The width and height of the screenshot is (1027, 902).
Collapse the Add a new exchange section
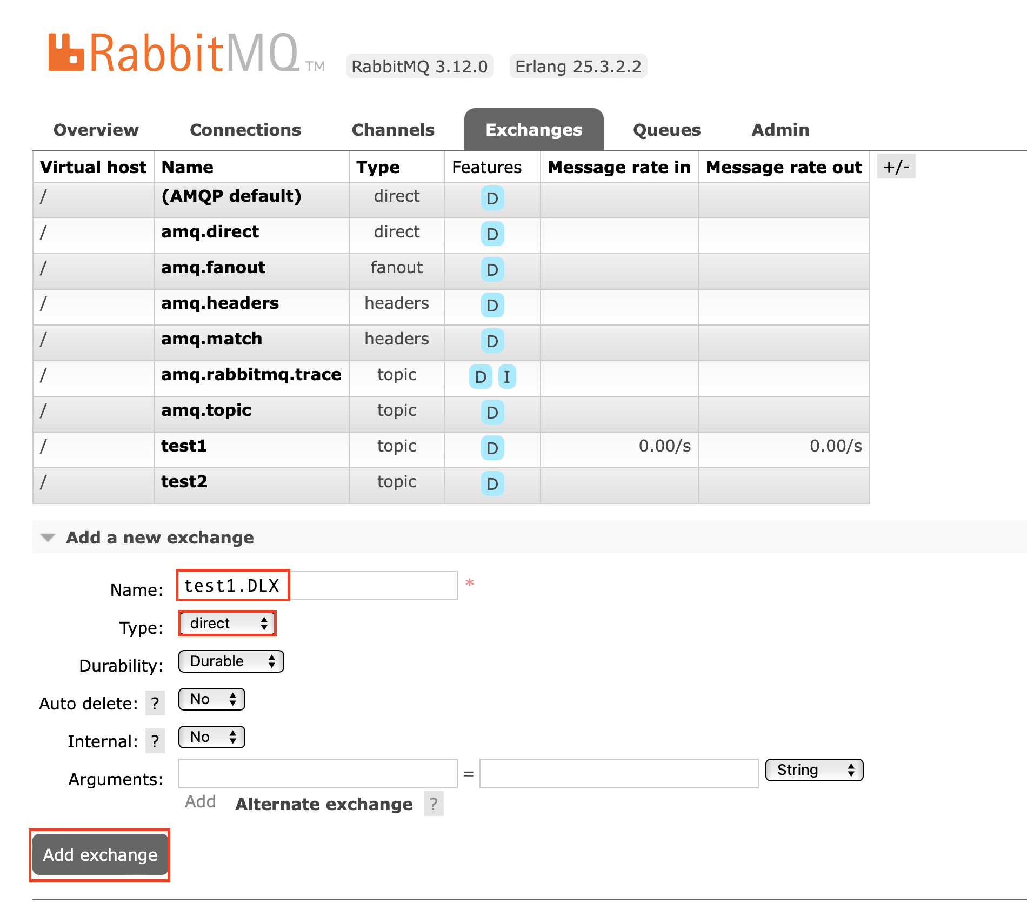point(159,538)
